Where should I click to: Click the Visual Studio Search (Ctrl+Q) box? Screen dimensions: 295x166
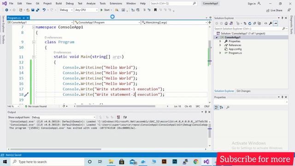(x=173, y=3)
